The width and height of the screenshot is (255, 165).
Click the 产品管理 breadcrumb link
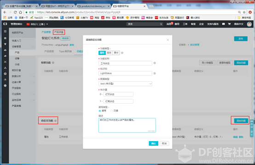(46, 32)
